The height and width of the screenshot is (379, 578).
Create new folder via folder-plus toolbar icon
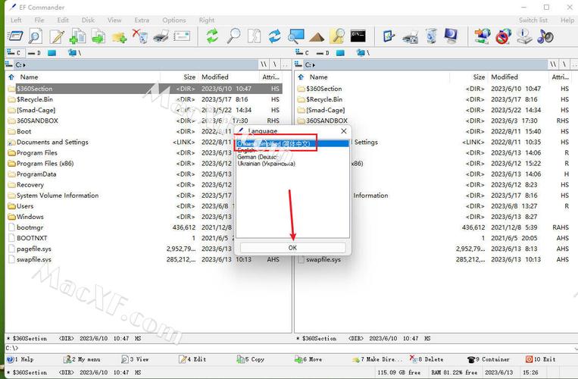click(120, 36)
